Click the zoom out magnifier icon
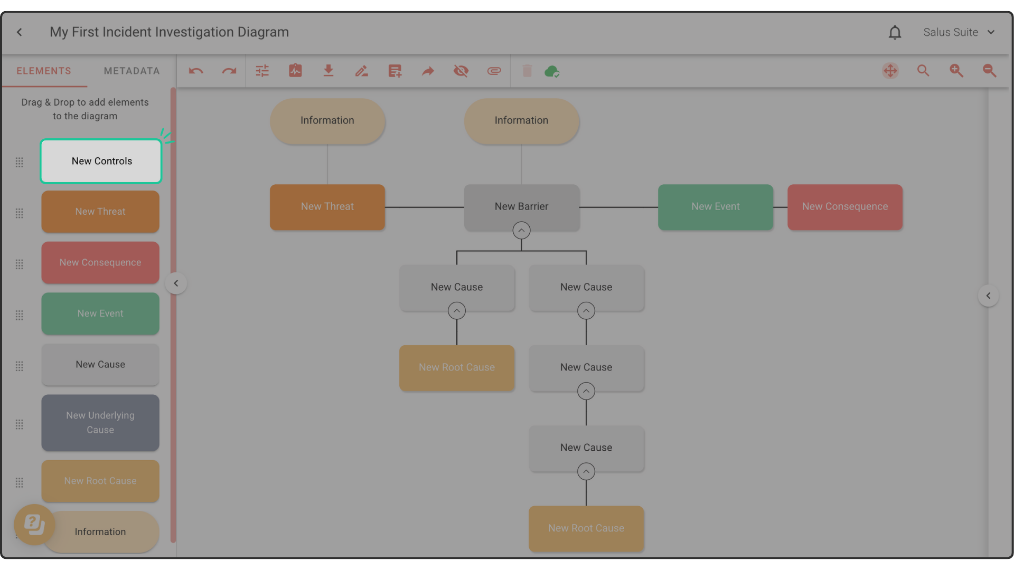 (x=989, y=71)
